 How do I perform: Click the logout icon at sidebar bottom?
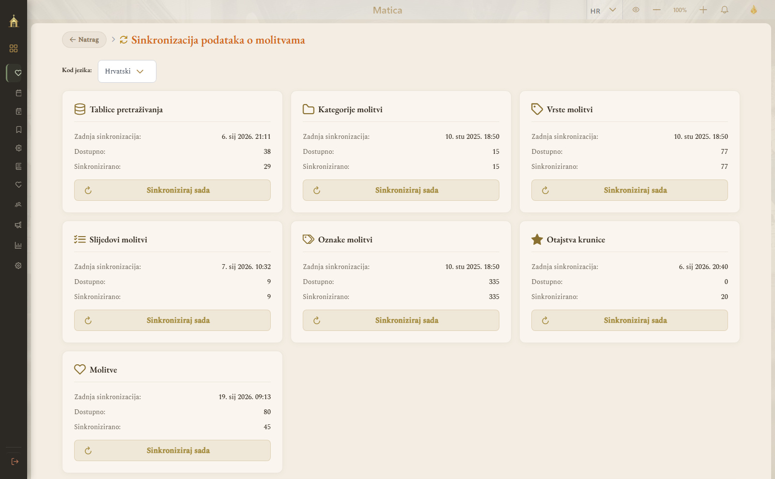click(15, 462)
